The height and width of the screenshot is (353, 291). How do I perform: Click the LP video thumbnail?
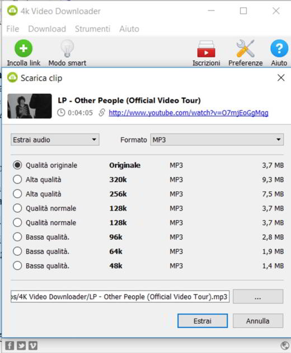[30, 106]
